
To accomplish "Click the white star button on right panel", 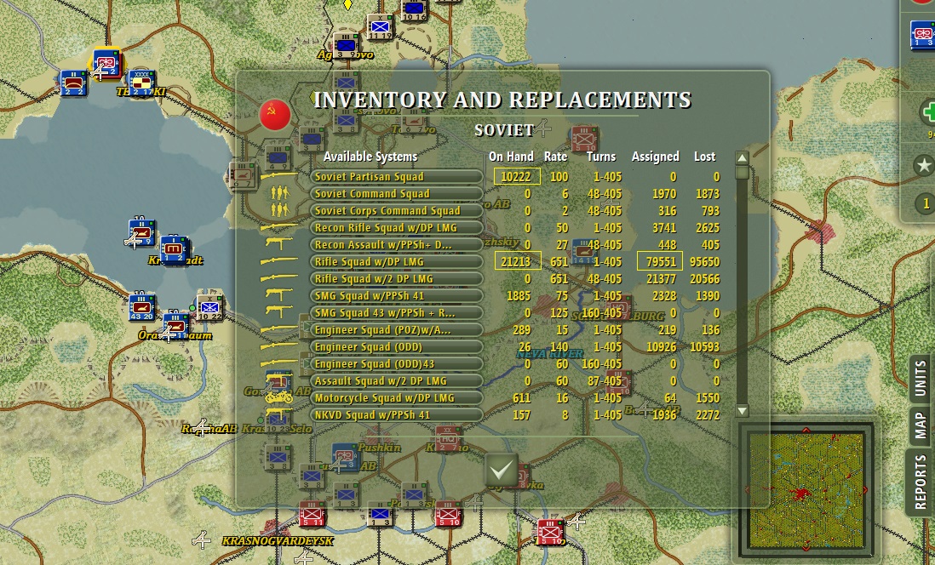I will (924, 165).
